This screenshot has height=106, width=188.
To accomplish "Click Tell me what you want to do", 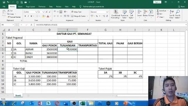I will coord(93,6).
